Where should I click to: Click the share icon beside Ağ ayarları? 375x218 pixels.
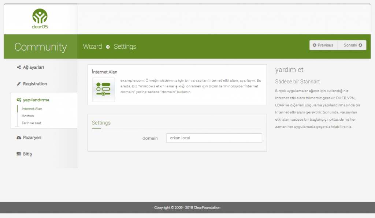pyautogui.click(x=19, y=67)
